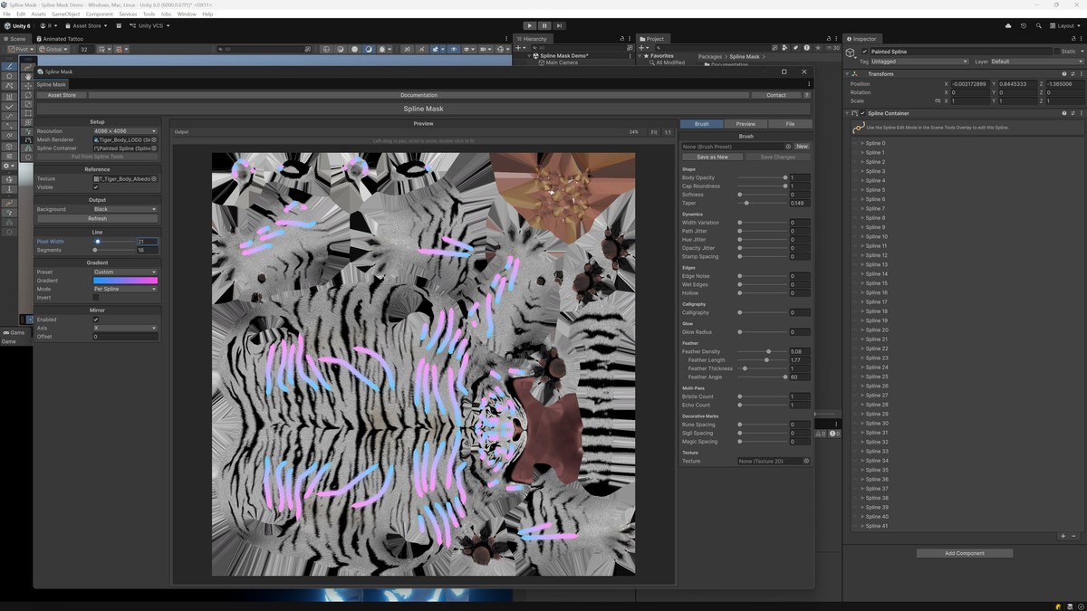Image resolution: width=1087 pixels, height=611 pixels.
Task: Toggle the gradient Invert checkbox
Action: (x=96, y=297)
